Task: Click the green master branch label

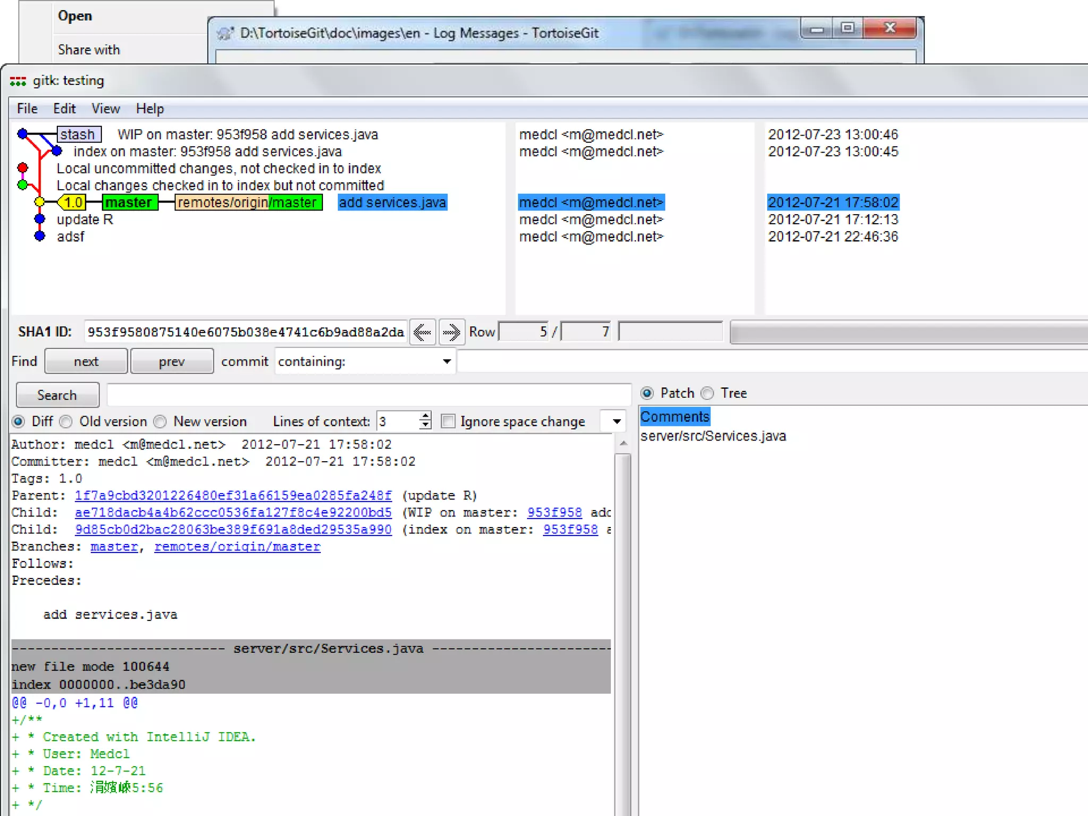Action: point(129,202)
